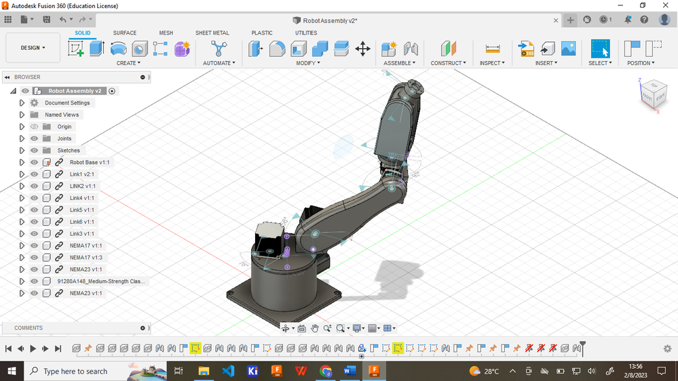Activate the Select tool icon
This screenshot has height=381, width=678.
click(600, 48)
